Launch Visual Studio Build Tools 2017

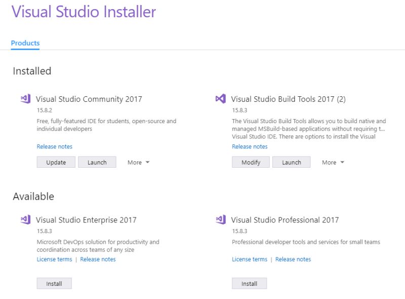tap(292, 162)
